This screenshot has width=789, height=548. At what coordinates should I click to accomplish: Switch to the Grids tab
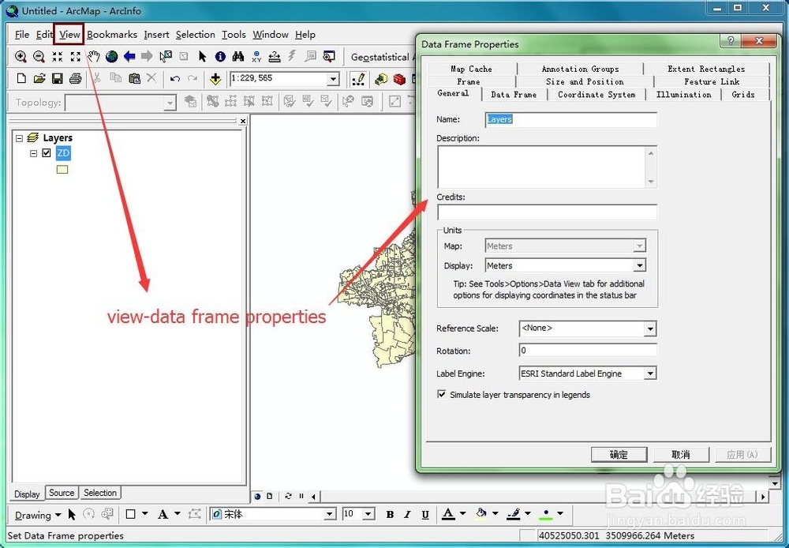[x=743, y=94]
